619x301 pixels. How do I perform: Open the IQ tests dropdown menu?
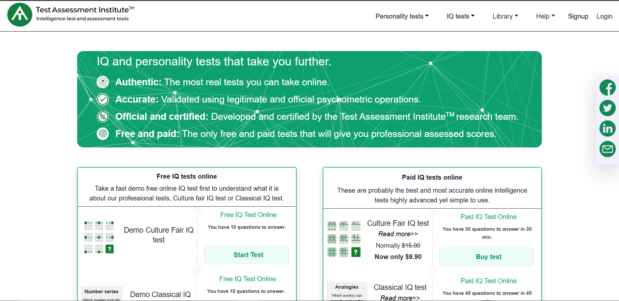point(460,16)
